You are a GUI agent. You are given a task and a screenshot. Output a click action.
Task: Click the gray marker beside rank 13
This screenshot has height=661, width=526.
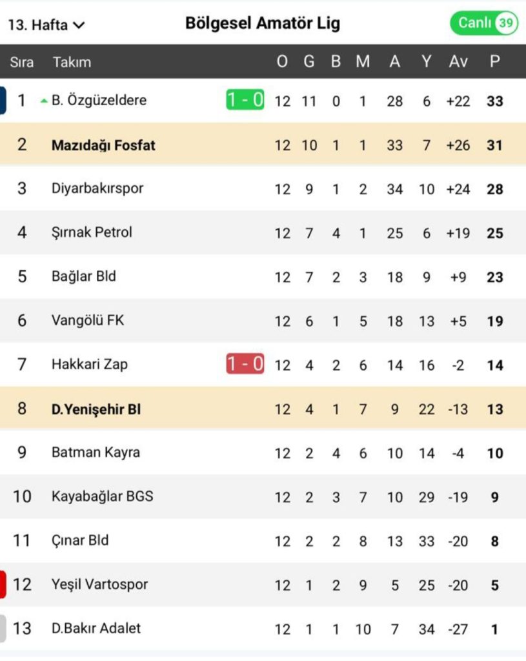[x=3, y=628]
